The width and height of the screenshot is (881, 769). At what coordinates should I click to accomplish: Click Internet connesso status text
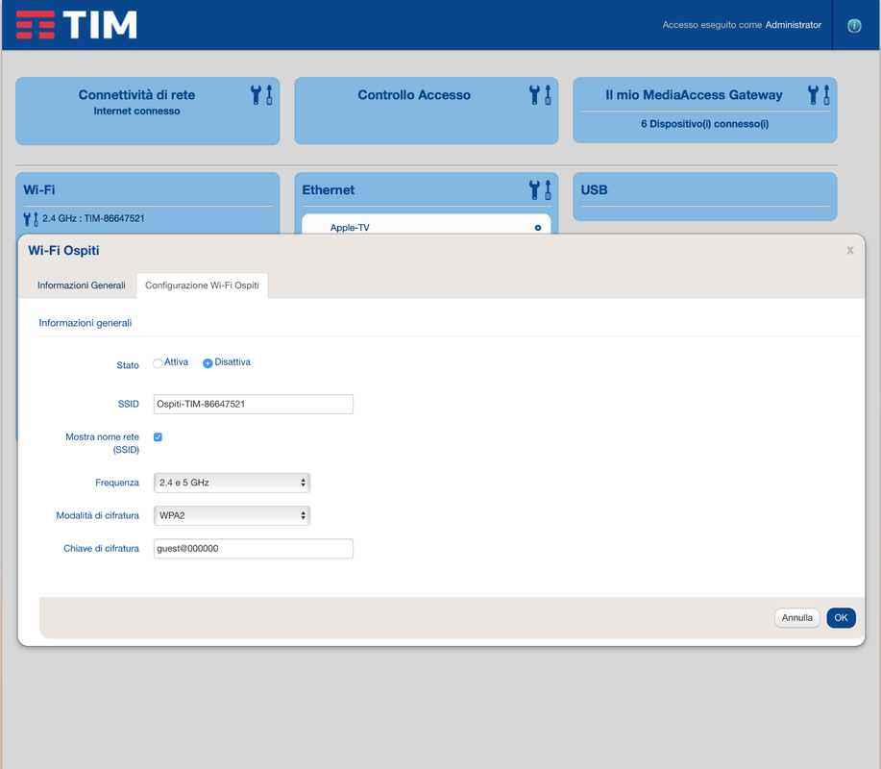coord(136,112)
